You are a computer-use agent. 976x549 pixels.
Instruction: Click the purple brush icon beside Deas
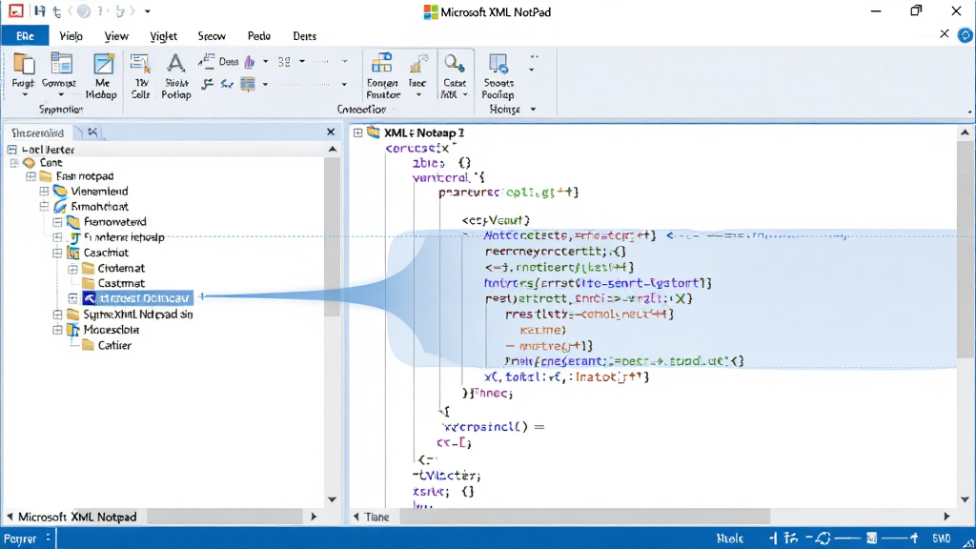250,62
